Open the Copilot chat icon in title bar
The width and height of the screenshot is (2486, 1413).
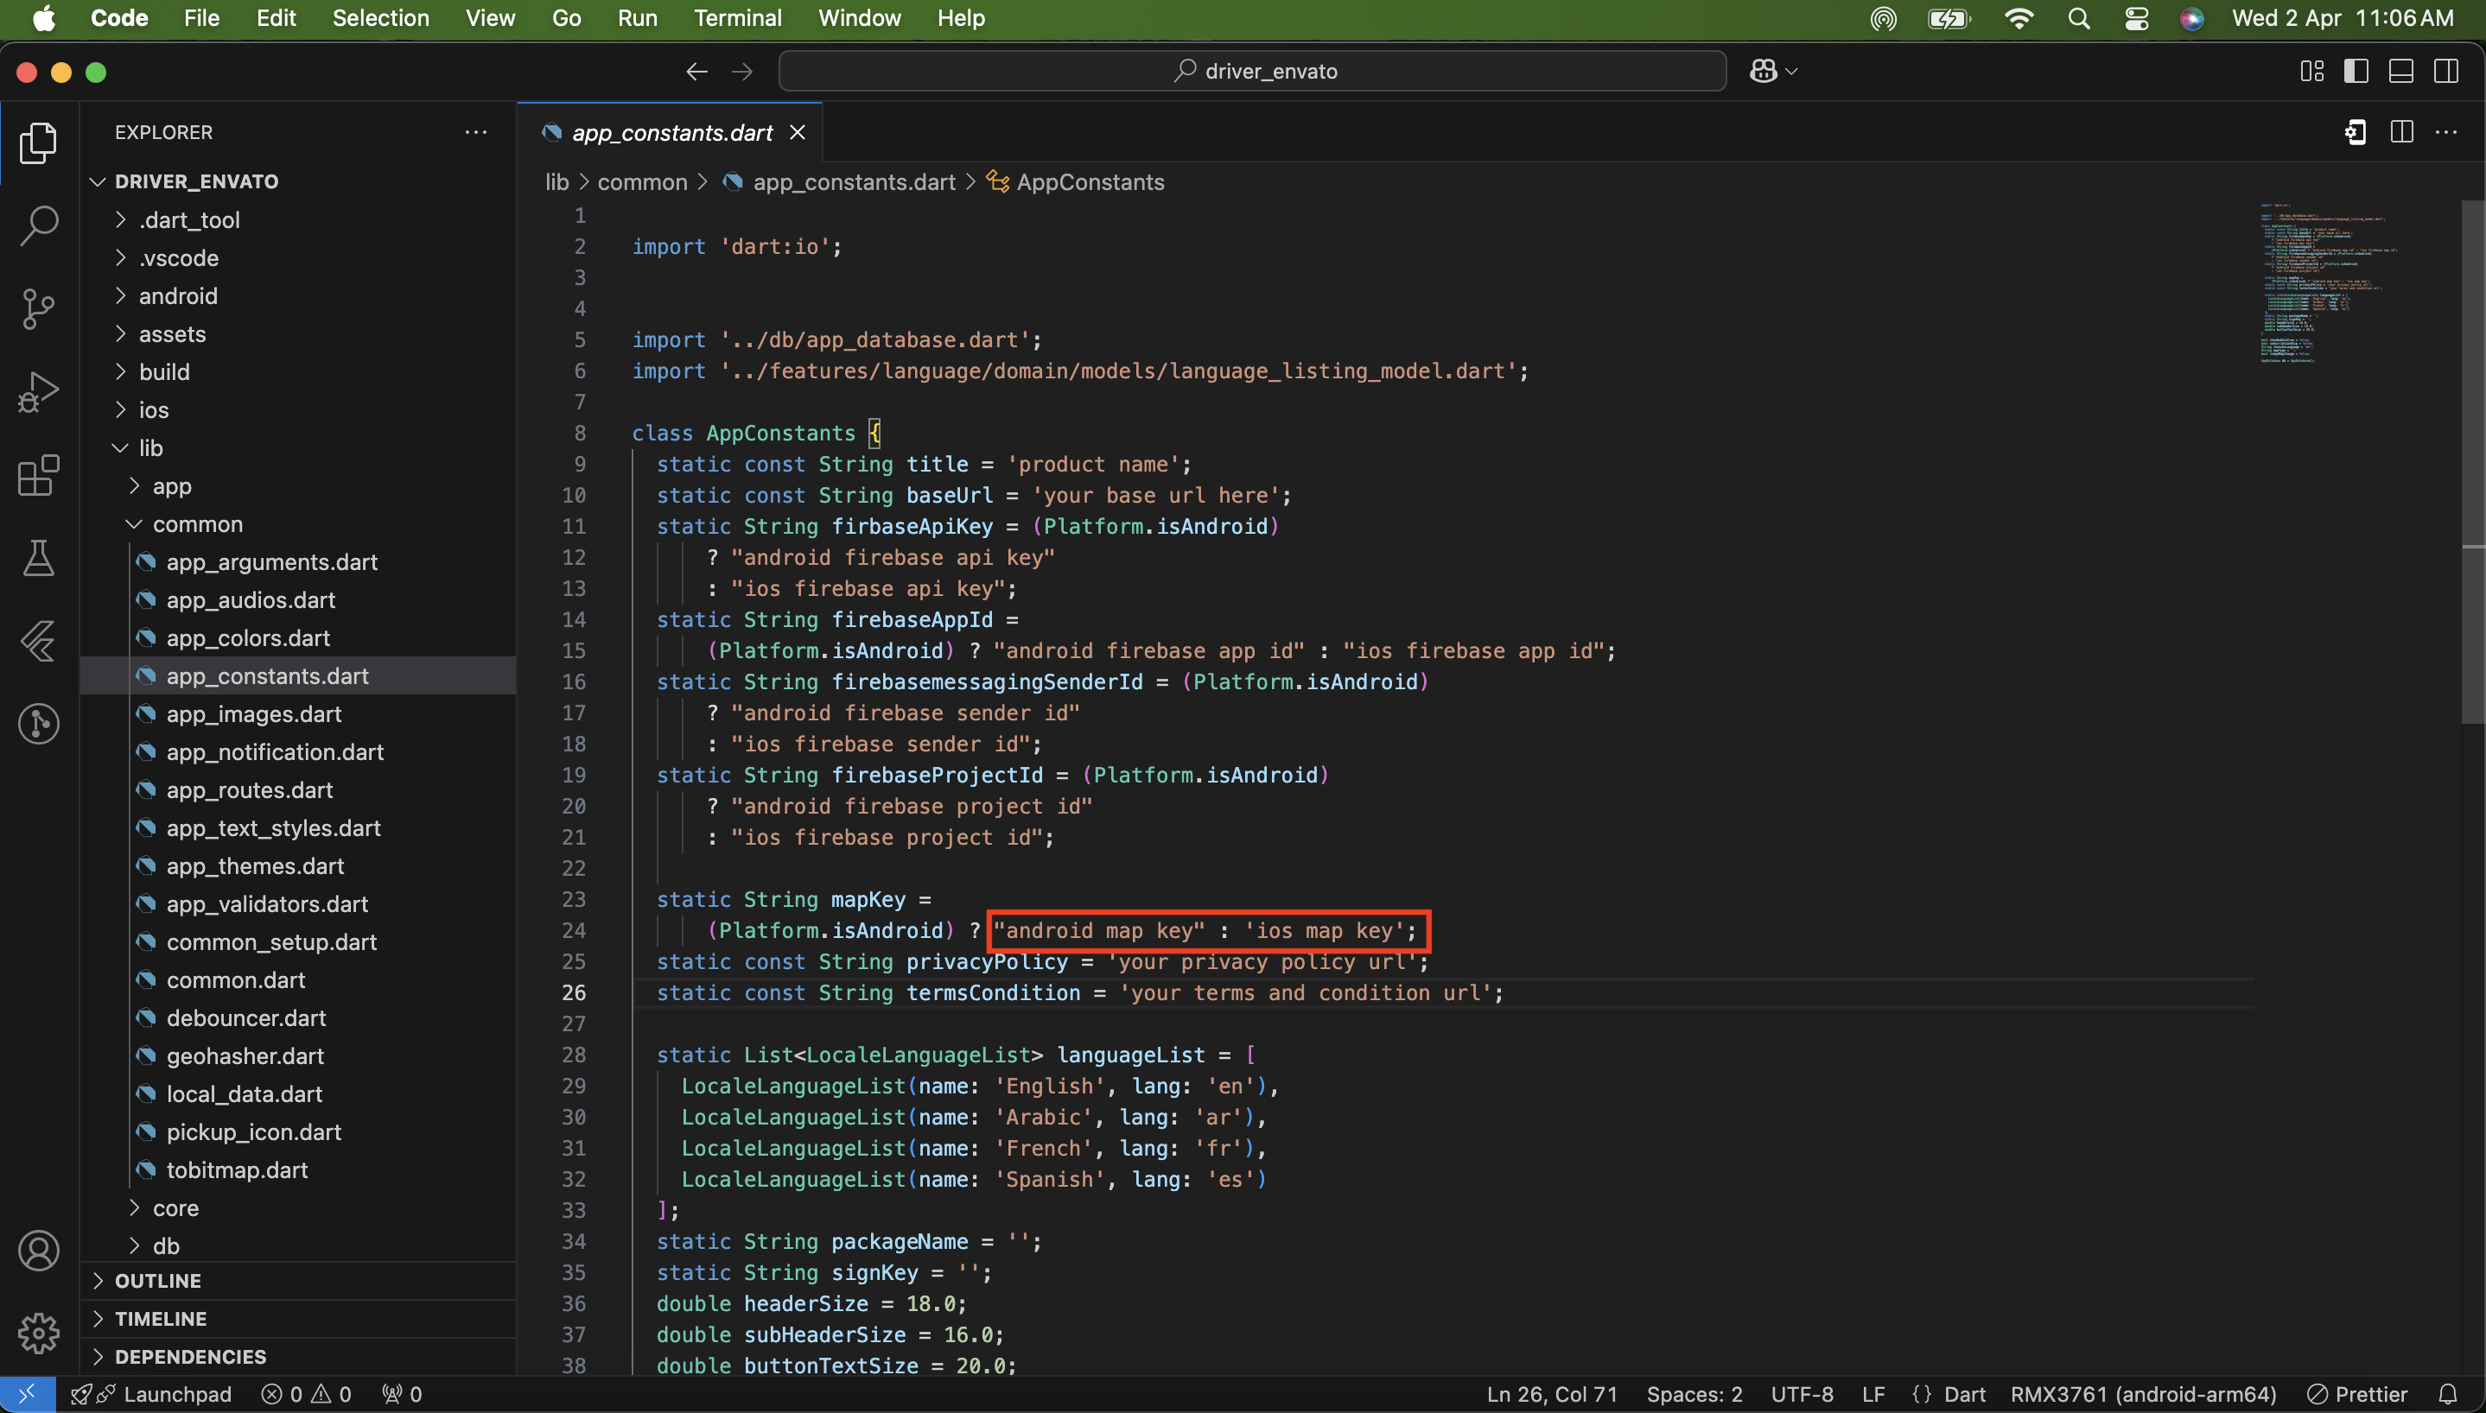(x=1763, y=71)
